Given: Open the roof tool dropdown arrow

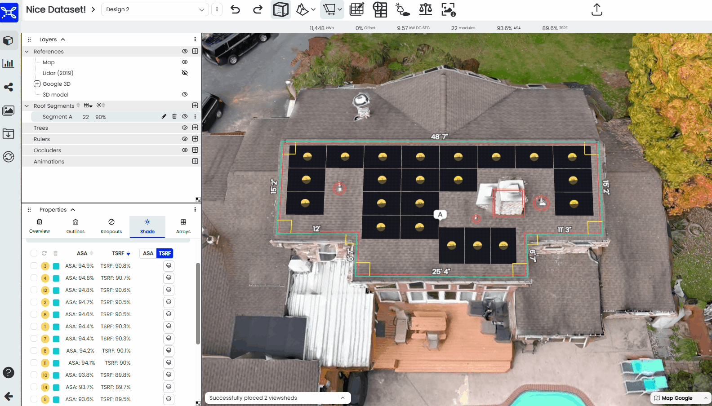Looking at the screenshot, I should pyautogui.click(x=313, y=9).
